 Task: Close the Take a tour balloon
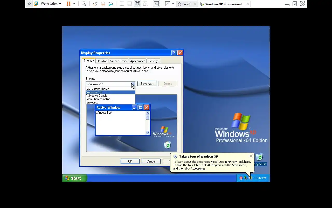click(251, 156)
